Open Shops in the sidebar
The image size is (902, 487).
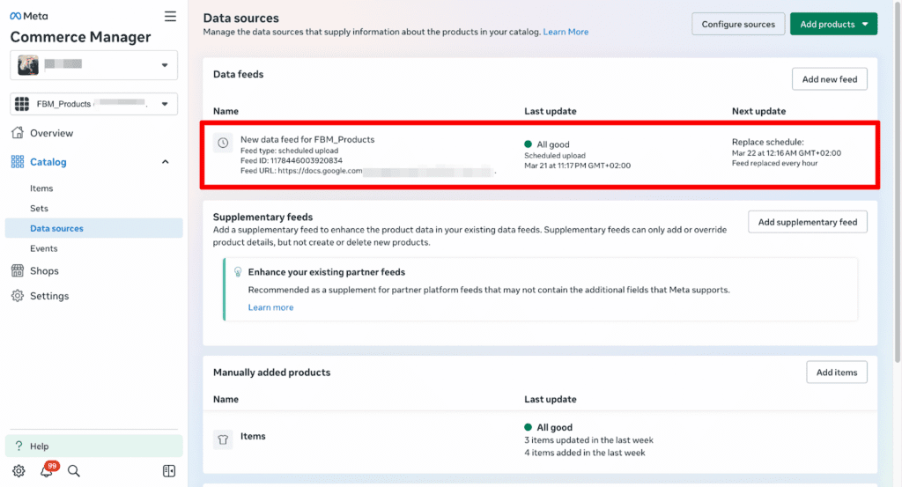click(x=44, y=271)
